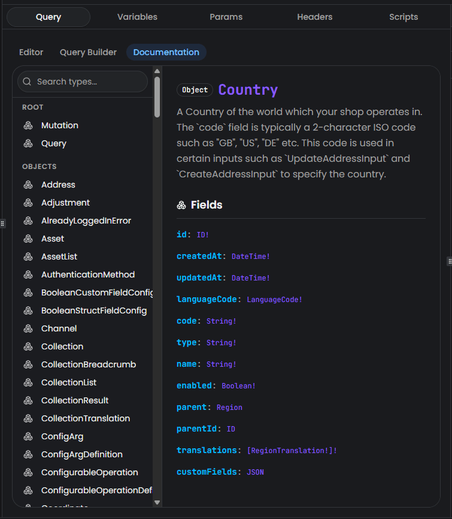
Task: Follow DateTime! link for updatedAt
Action: [251, 277]
